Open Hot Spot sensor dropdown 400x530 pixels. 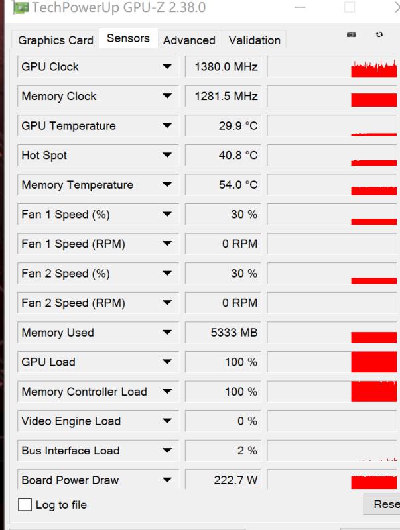click(x=167, y=156)
